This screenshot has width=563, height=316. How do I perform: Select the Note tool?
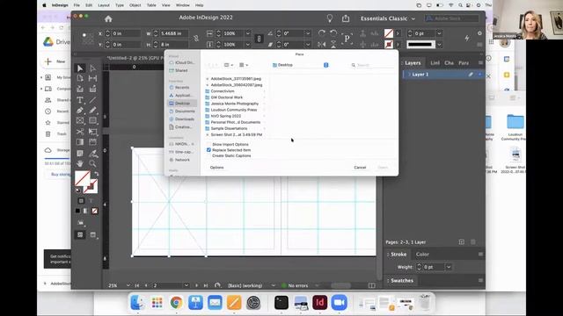(80, 154)
